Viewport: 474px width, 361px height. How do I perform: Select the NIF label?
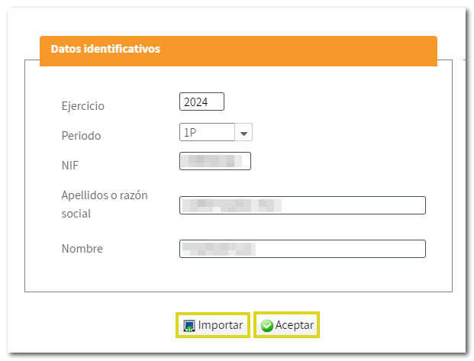[70, 163]
